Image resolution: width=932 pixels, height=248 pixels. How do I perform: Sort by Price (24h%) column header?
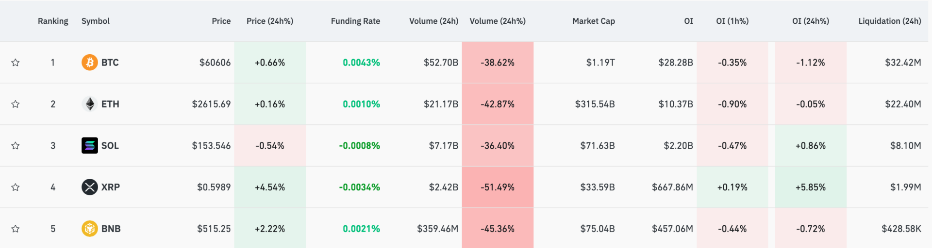[269, 21]
